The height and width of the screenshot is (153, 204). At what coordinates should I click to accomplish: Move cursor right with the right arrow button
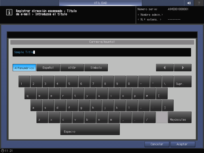(183, 68)
